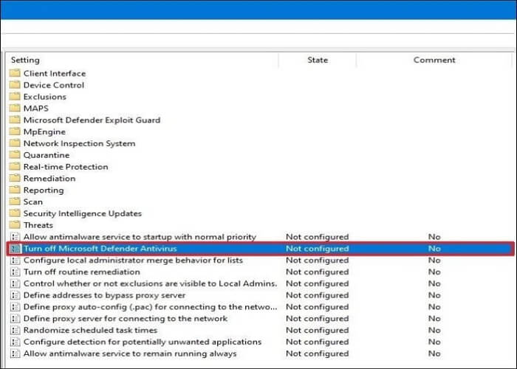Select Microsoft Defender Exploit Guard folder
Screen dimensions: 517x369
click(92, 120)
